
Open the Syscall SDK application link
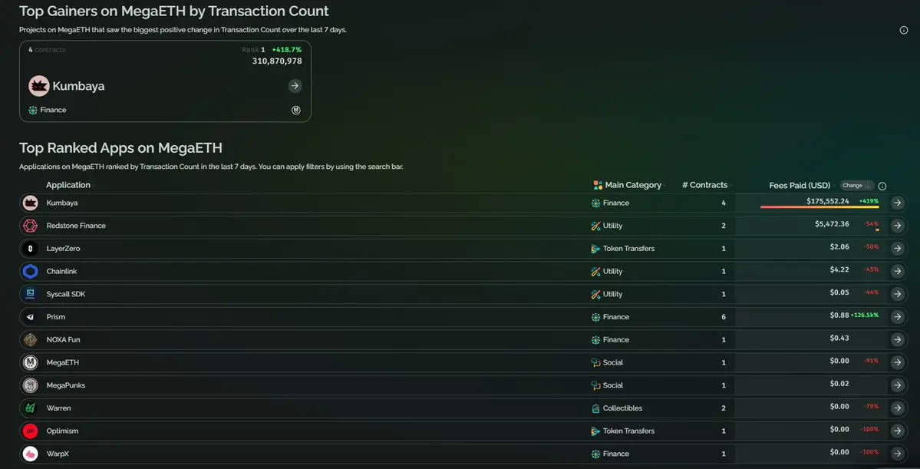[x=66, y=294]
